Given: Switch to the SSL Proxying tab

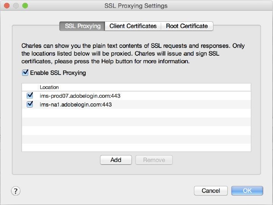Looking at the screenshot, I should [x=82, y=26].
